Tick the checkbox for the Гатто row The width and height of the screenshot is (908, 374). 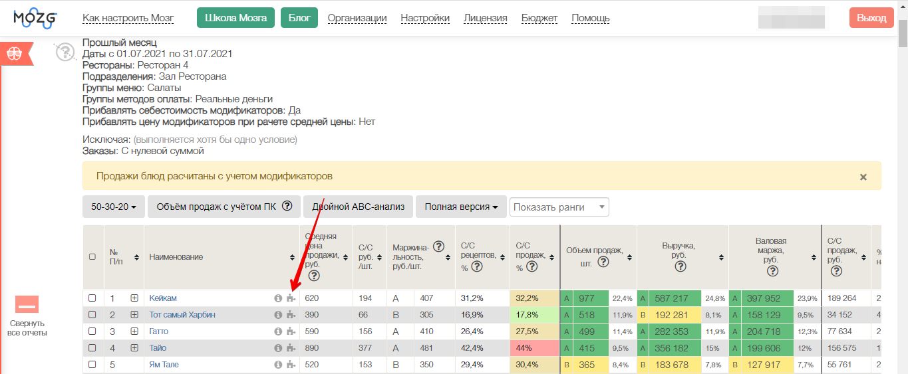(92, 331)
